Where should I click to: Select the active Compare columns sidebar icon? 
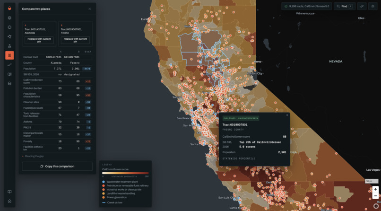[9, 55]
